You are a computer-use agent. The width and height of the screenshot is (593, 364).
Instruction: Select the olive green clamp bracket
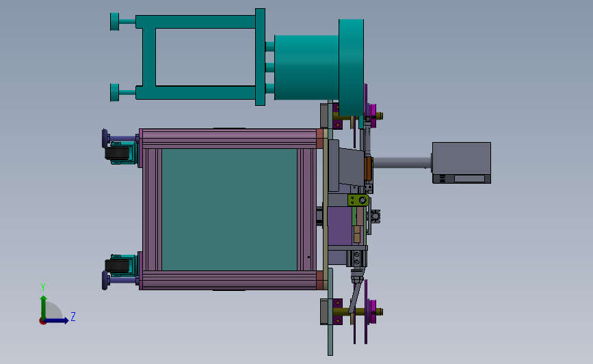pos(358,200)
